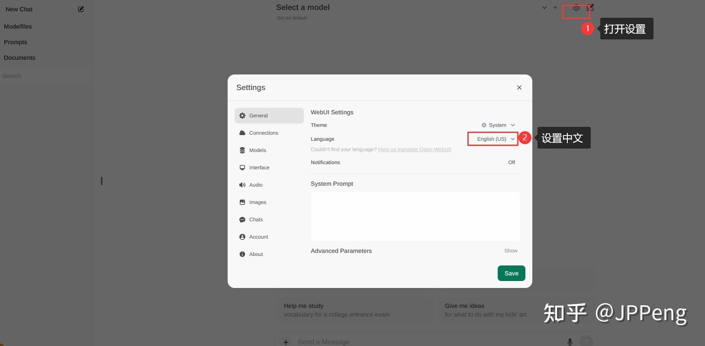Click the microphone icon in the message bar
The image size is (705, 346).
coord(570,342)
